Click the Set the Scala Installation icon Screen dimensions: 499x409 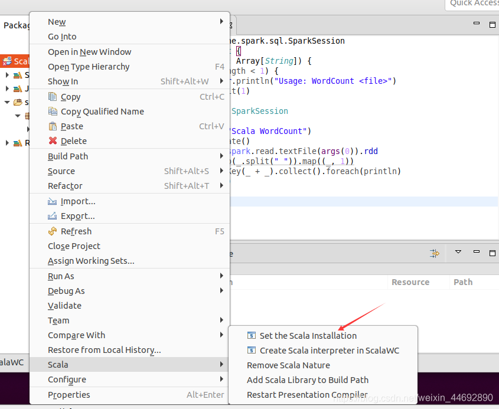tap(252, 336)
